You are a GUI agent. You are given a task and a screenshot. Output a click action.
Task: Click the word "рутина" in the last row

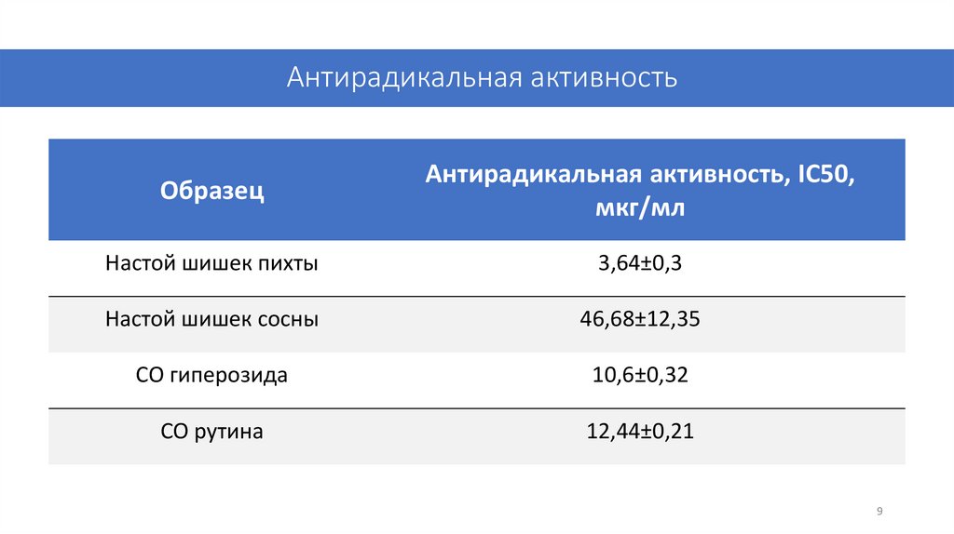tap(229, 432)
